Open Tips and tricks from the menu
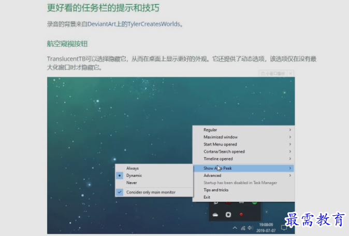This screenshot has height=236, width=349. coord(243,190)
